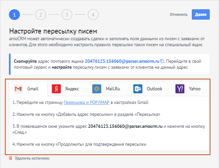Click the Настройте пересылку писем heading
Screen dimensions: 219x168
coord(53,31)
